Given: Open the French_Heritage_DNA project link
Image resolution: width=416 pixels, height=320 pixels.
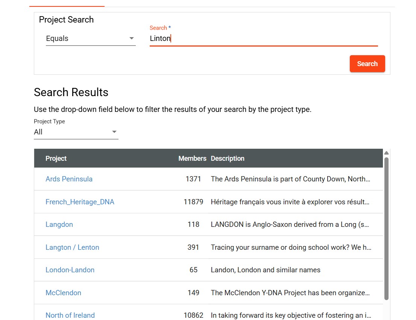Looking at the screenshot, I should 80,202.
